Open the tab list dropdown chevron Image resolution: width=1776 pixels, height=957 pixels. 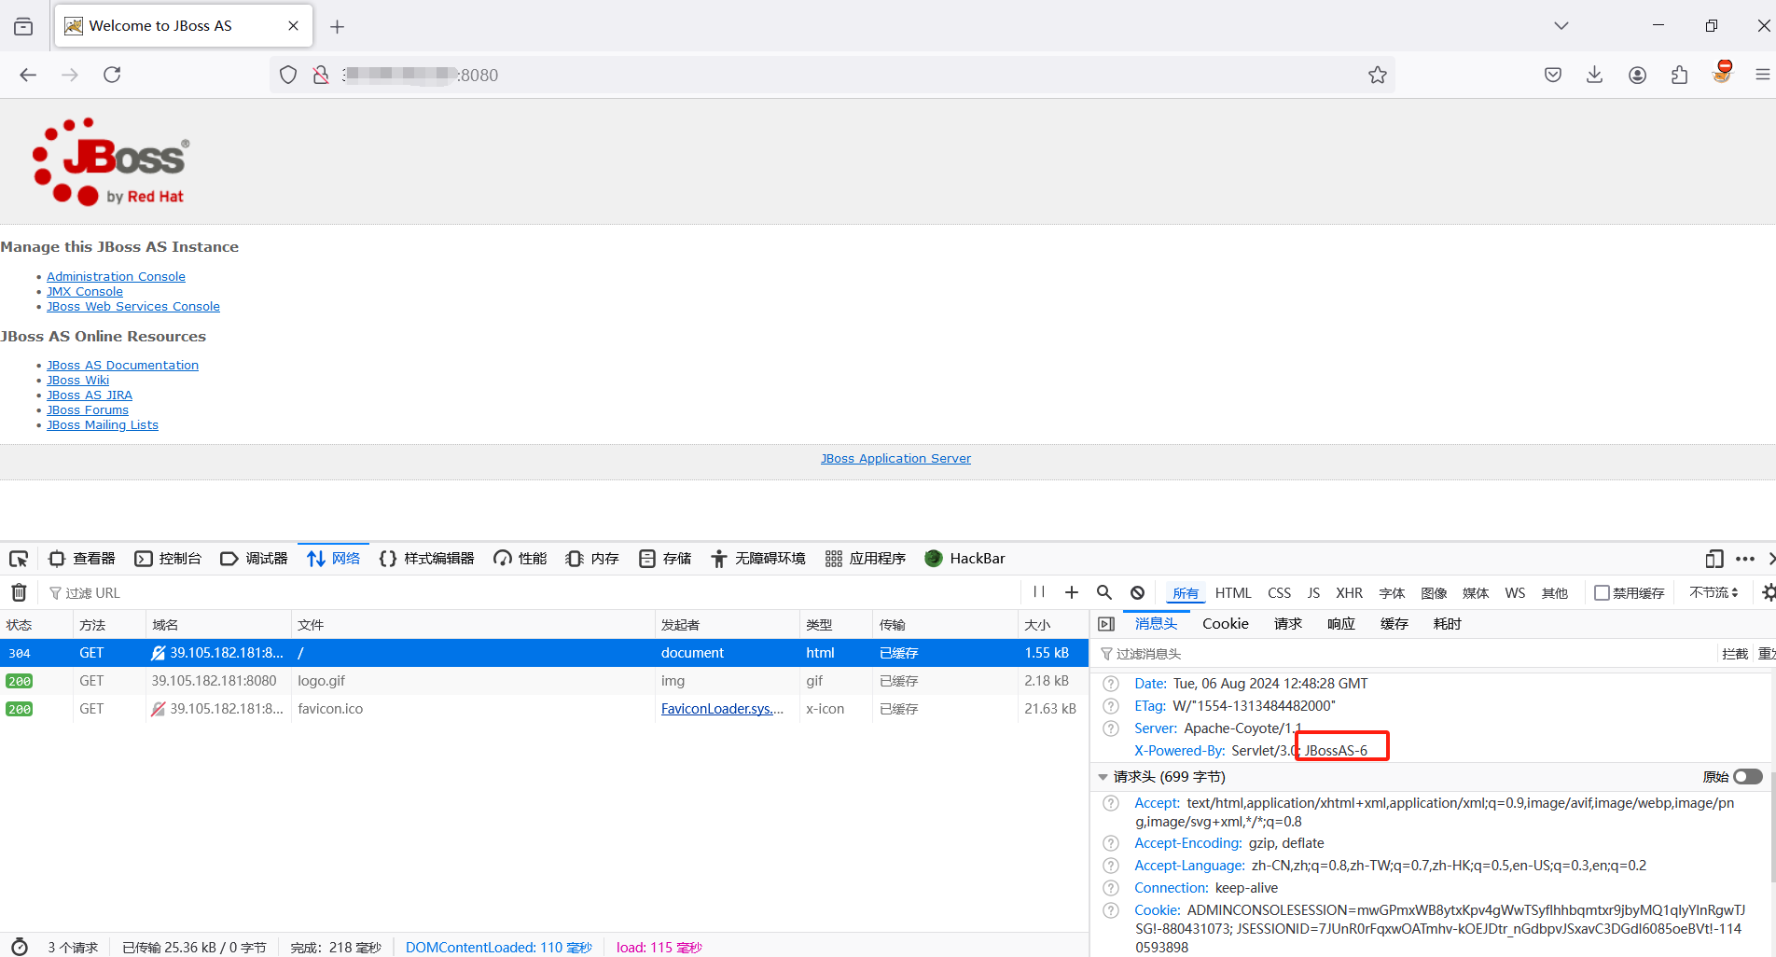(1561, 25)
